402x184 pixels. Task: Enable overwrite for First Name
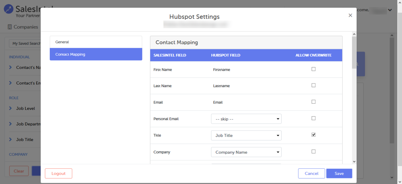313,69
